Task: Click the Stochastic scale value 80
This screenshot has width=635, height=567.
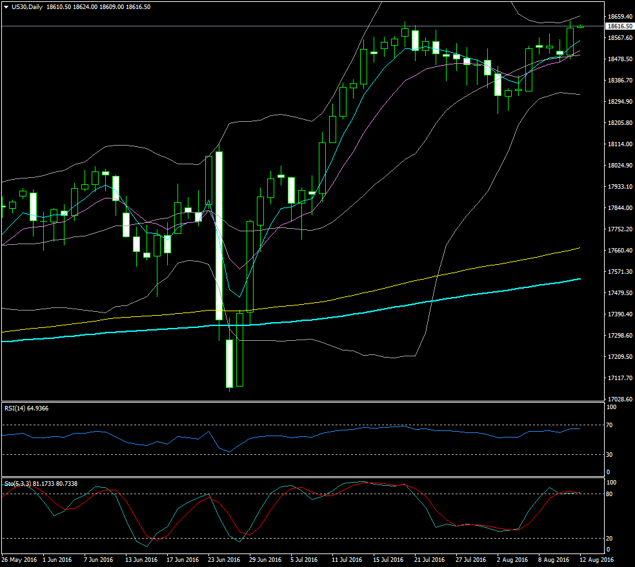Action: coord(609,494)
